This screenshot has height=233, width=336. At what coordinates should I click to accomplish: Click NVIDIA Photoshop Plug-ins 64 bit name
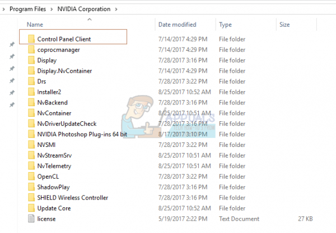tap(82, 135)
